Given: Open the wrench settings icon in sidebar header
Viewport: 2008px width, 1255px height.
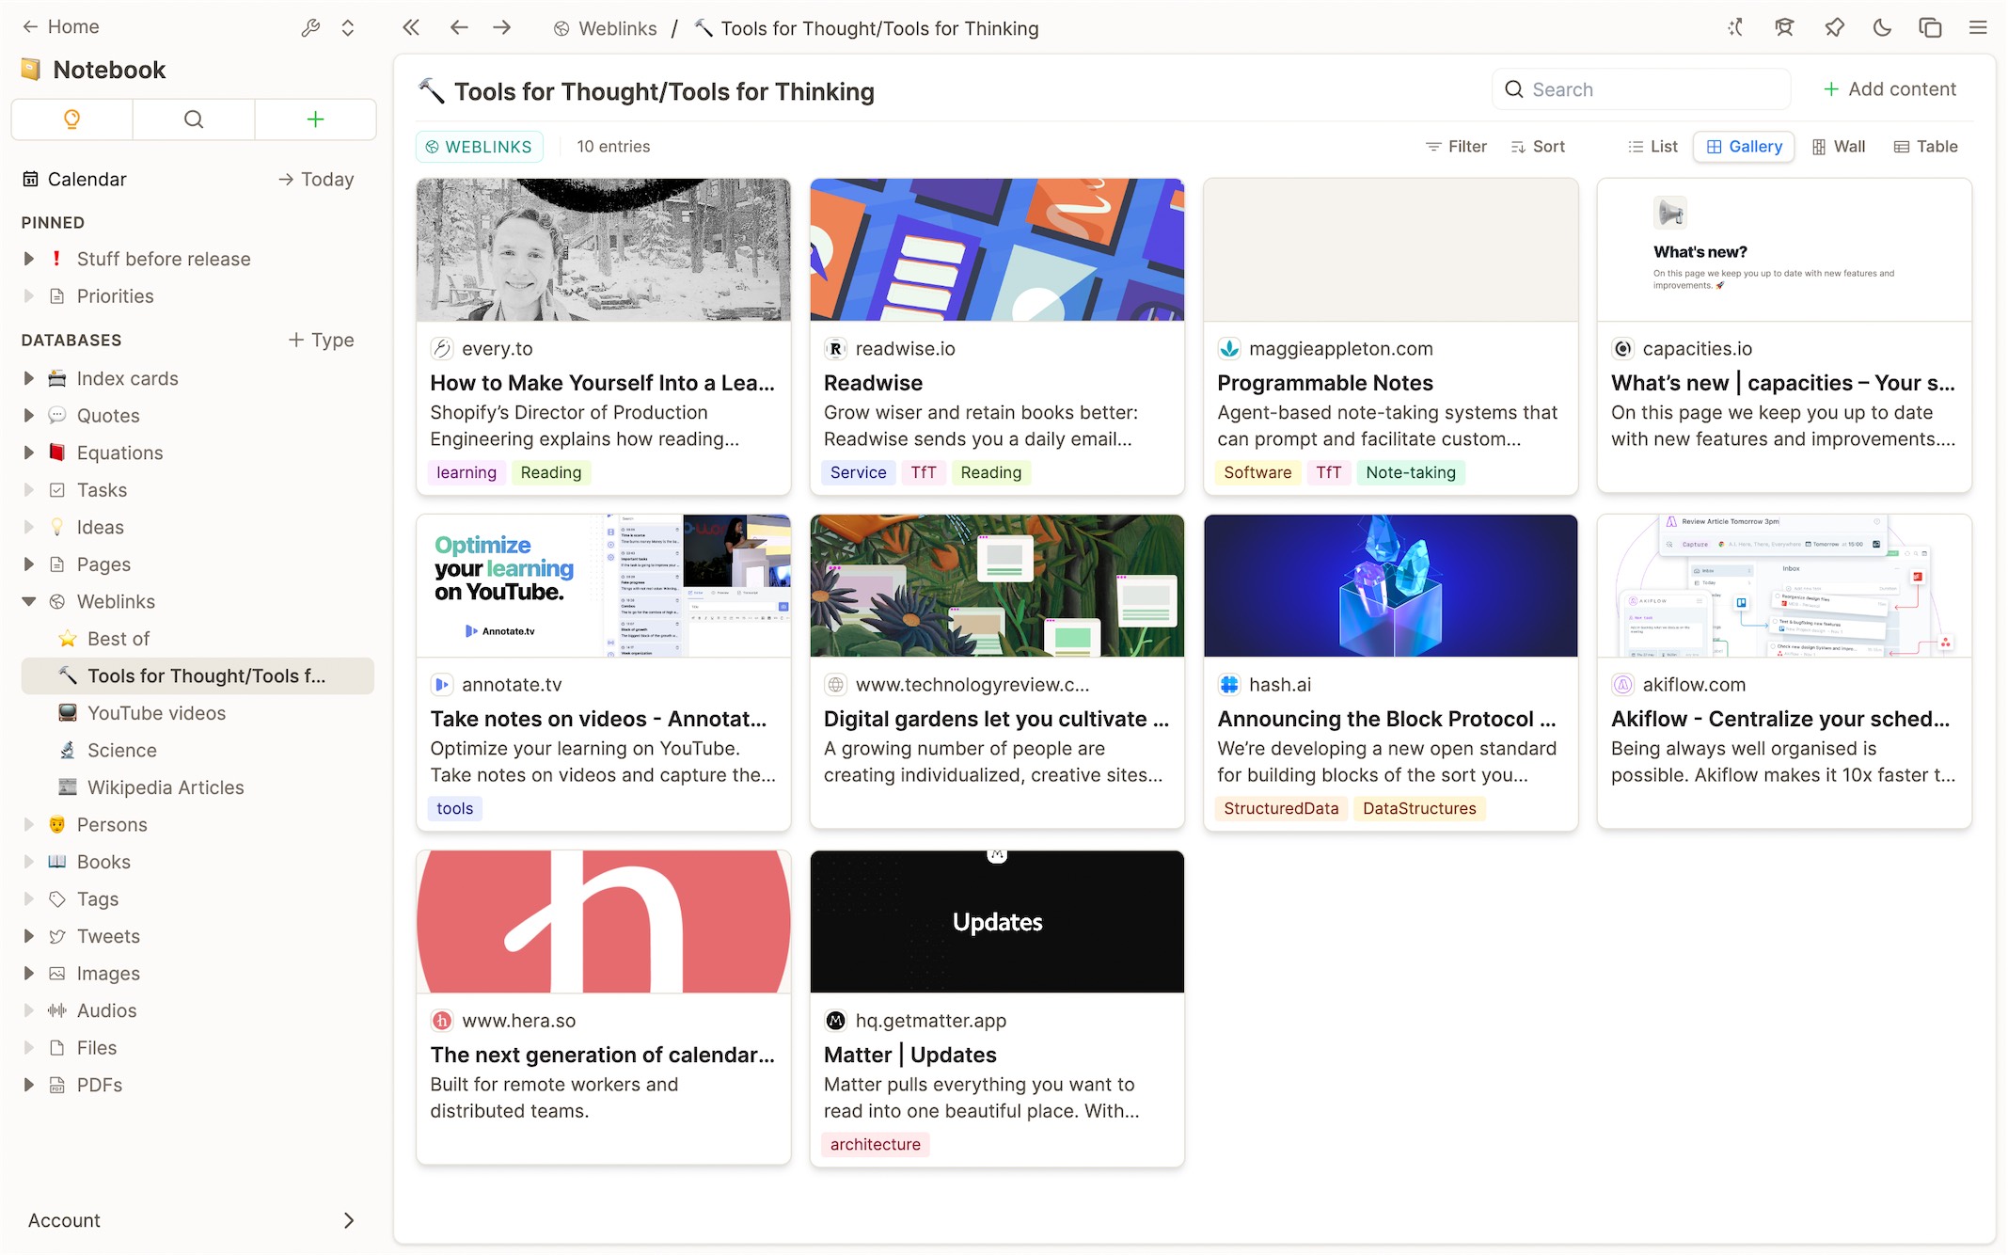Looking at the screenshot, I should pos(310,27).
